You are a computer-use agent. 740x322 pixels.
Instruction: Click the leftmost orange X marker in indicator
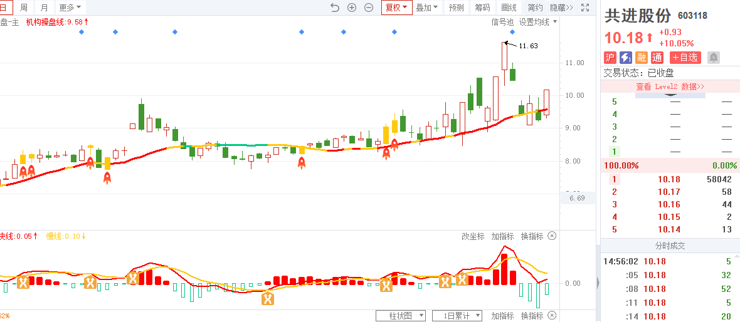(x=23, y=283)
